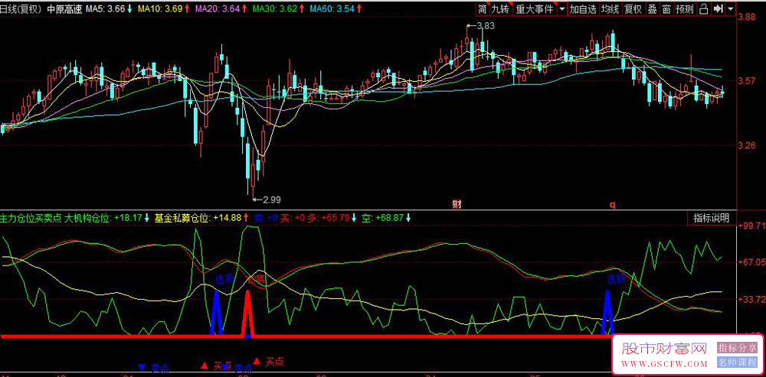
Task: Expand the rightmost toolbar dropdown arrow
Action: click(731, 9)
